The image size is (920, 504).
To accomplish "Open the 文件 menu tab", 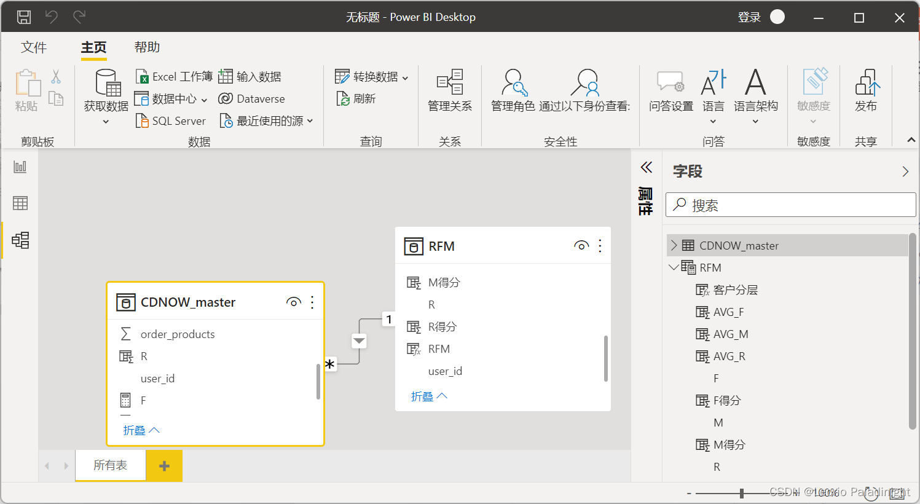I will 34,47.
